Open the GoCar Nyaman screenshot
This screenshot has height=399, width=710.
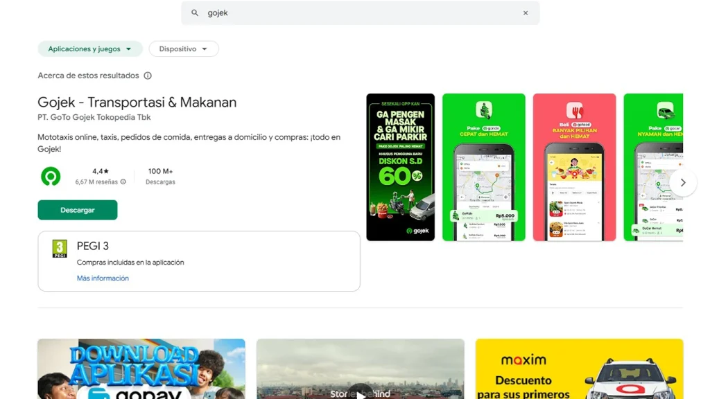653,167
